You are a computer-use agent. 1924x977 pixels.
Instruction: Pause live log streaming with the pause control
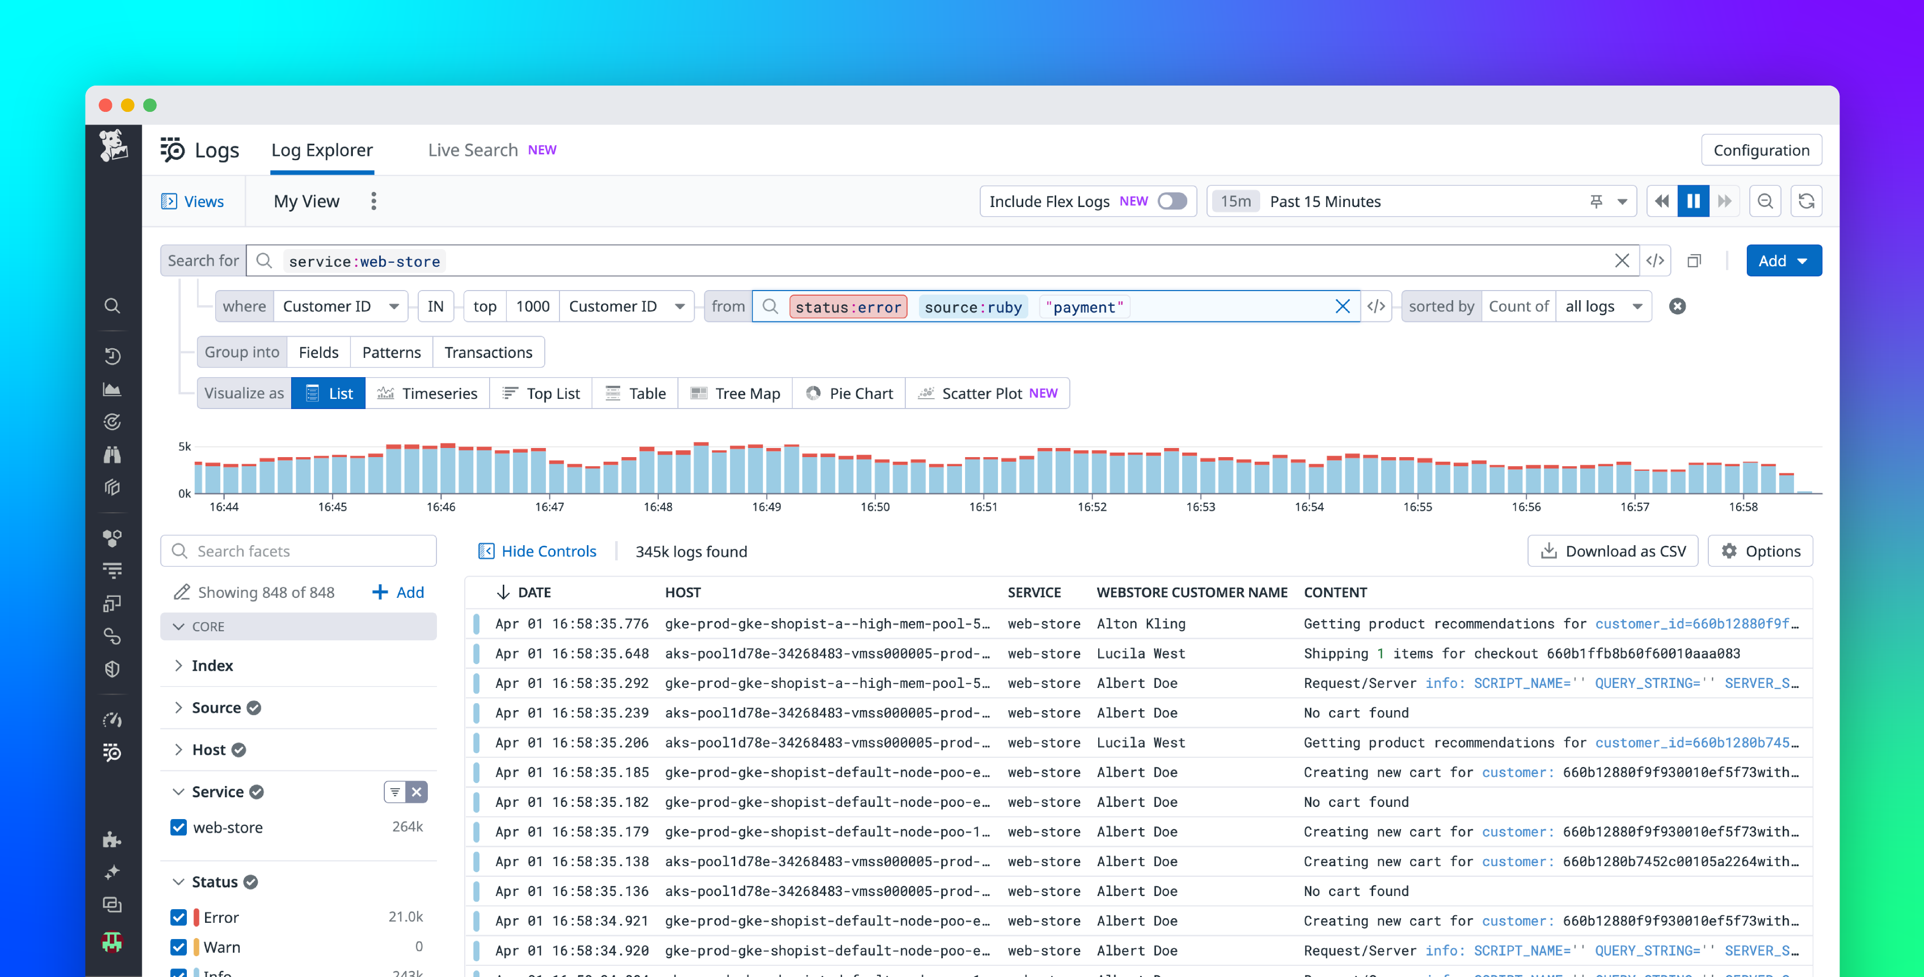[1693, 201]
